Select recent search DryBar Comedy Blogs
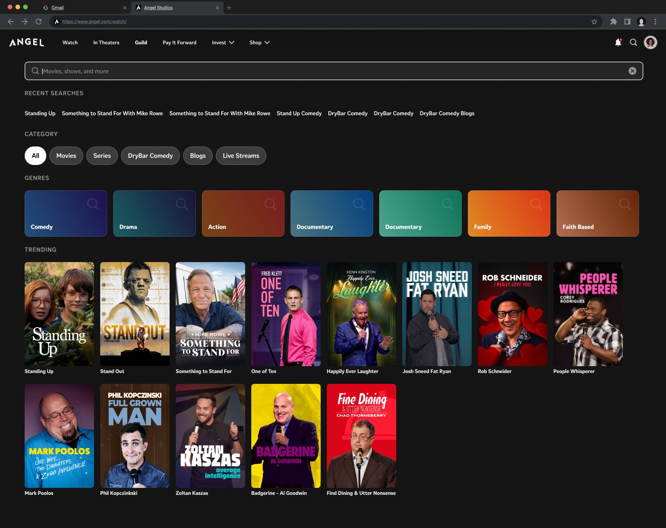The width and height of the screenshot is (666, 528). [x=447, y=113]
